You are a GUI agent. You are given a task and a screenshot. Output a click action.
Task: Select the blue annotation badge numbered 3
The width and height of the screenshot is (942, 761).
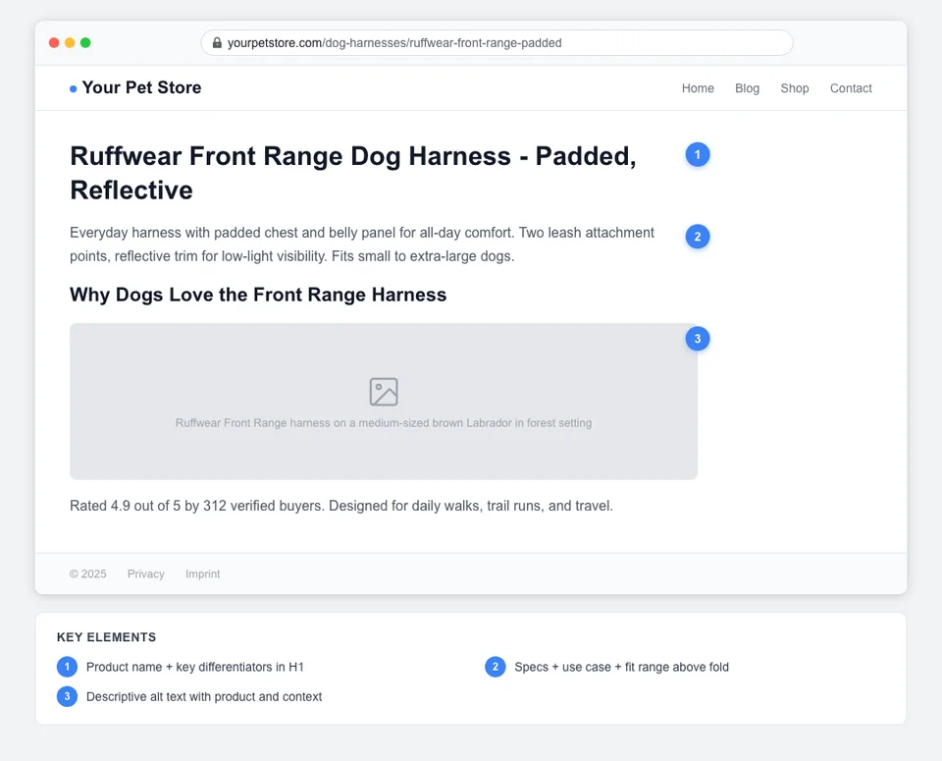(697, 338)
